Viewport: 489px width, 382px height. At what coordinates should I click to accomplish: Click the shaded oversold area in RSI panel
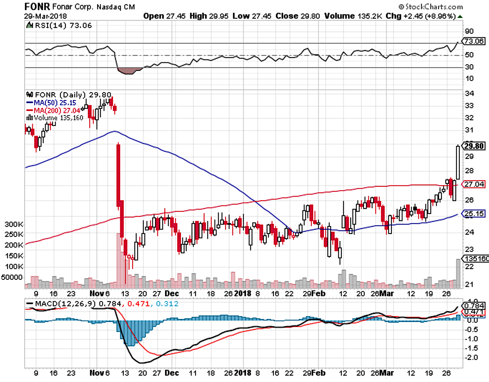click(128, 71)
